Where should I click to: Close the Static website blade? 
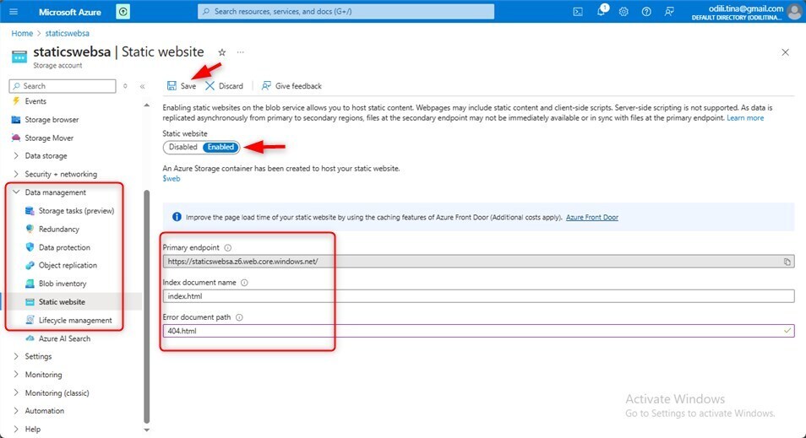tap(785, 52)
